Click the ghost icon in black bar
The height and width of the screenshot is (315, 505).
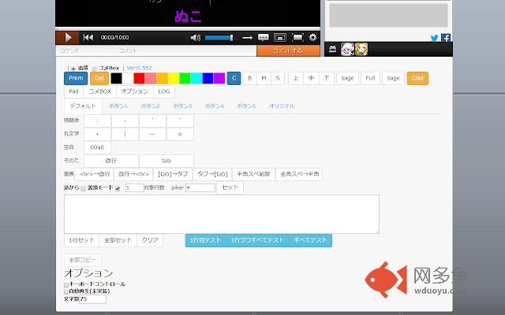332,49
